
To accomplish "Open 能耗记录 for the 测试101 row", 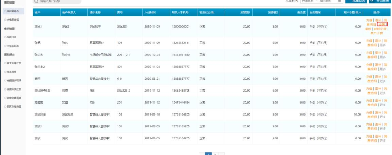I will (x=380, y=29).
